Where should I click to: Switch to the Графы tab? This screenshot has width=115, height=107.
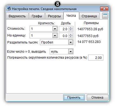(37, 16)
